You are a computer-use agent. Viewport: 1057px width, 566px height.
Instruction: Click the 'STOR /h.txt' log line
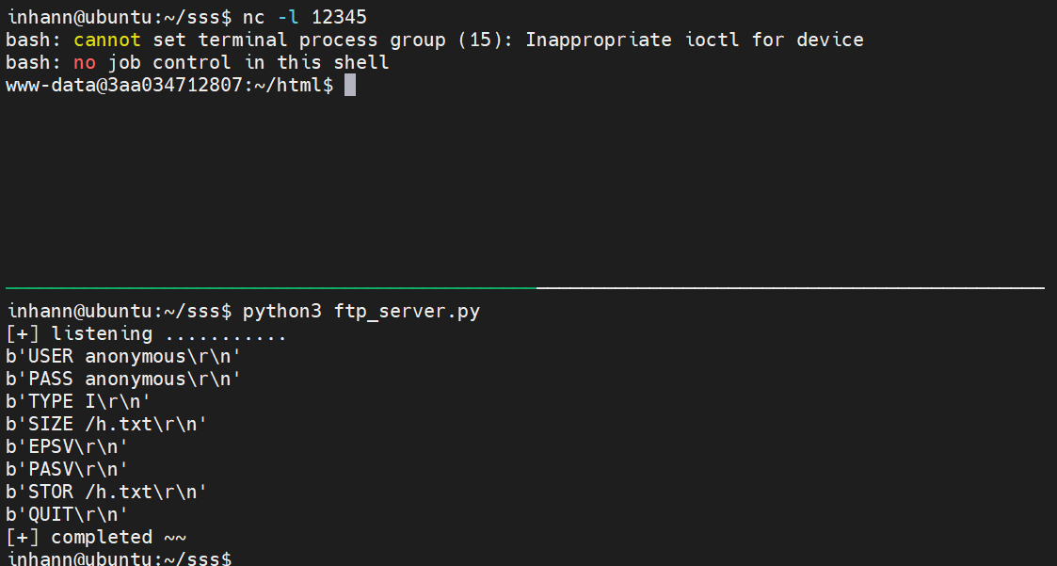click(x=106, y=492)
